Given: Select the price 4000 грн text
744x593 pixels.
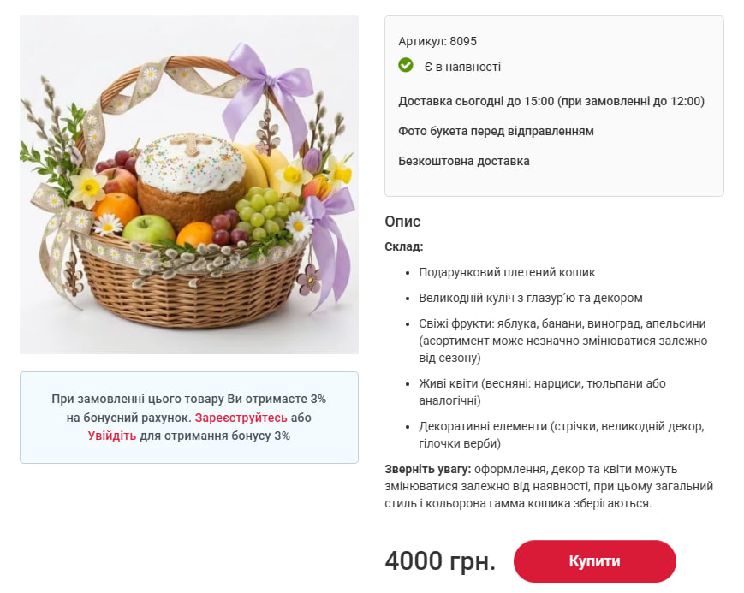Looking at the screenshot, I should coord(439,560).
